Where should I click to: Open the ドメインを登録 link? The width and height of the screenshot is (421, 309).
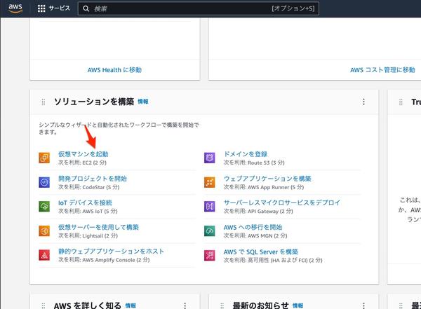point(246,153)
